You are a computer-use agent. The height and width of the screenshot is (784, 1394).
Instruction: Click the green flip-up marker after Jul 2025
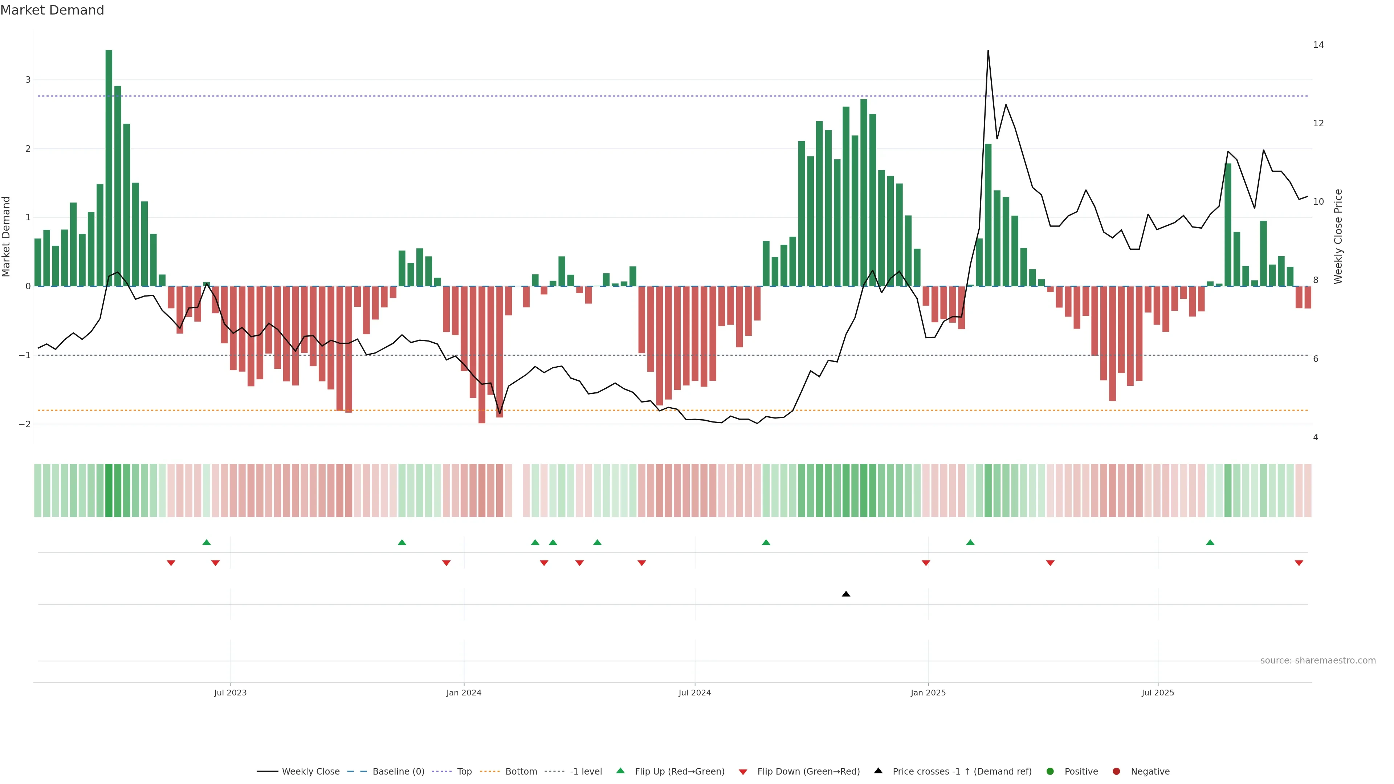point(1210,542)
